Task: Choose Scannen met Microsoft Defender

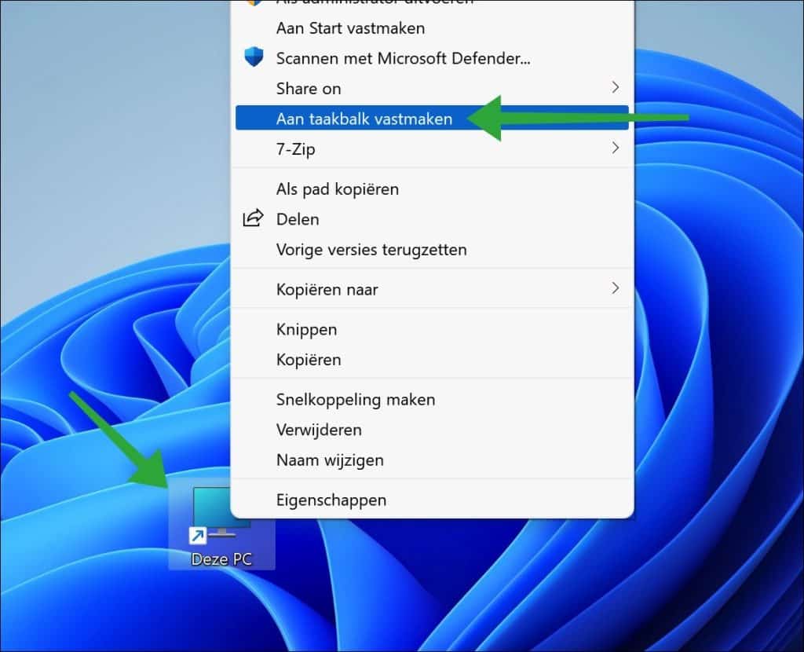Action: coord(403,58)
